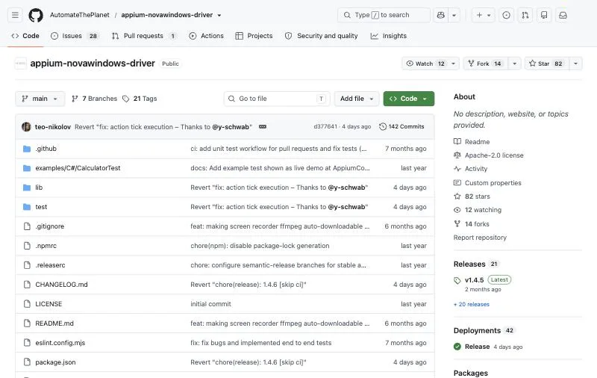Switch to the Security and quality tab

click(x=322, y=36)
